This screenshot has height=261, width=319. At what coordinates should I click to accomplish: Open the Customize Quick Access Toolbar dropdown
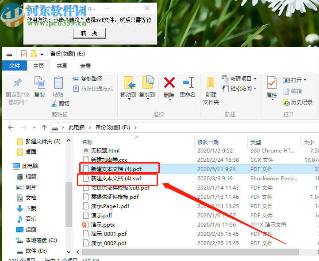(42, 54)
